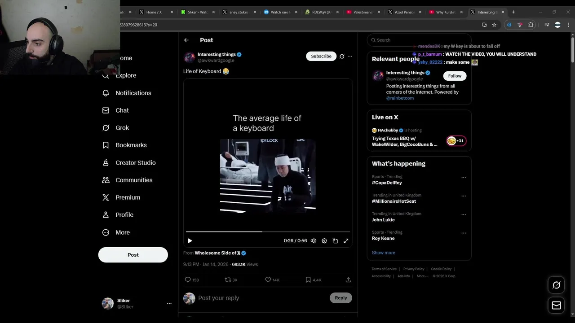Image resolution: width=575 pixels, height=323 pixels.
Task: Click the X Search box
Action: pyautogui.click(x=419, y=40)
